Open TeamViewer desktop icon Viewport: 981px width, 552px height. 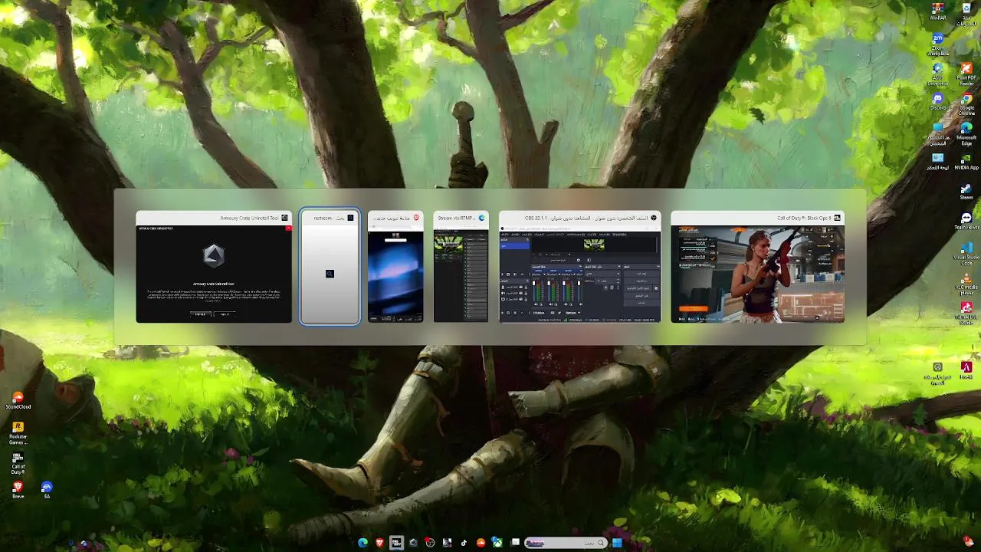click(x=966, y=222)
